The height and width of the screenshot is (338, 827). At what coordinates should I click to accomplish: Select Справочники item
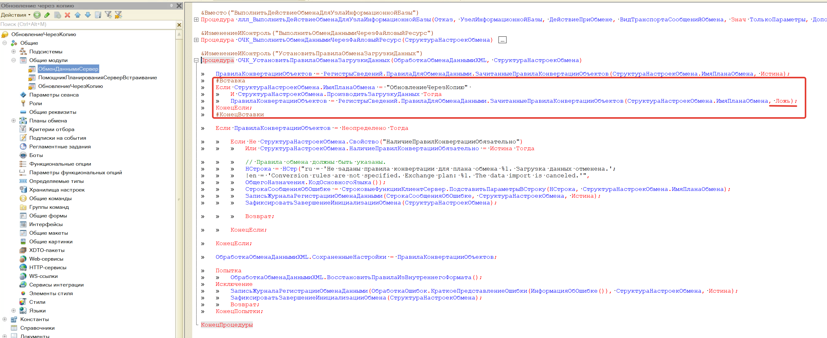[37, 328]
